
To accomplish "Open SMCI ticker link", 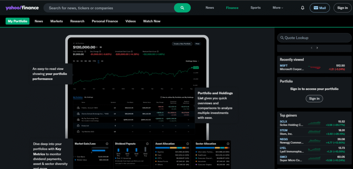I will click(x=283, y=157).
